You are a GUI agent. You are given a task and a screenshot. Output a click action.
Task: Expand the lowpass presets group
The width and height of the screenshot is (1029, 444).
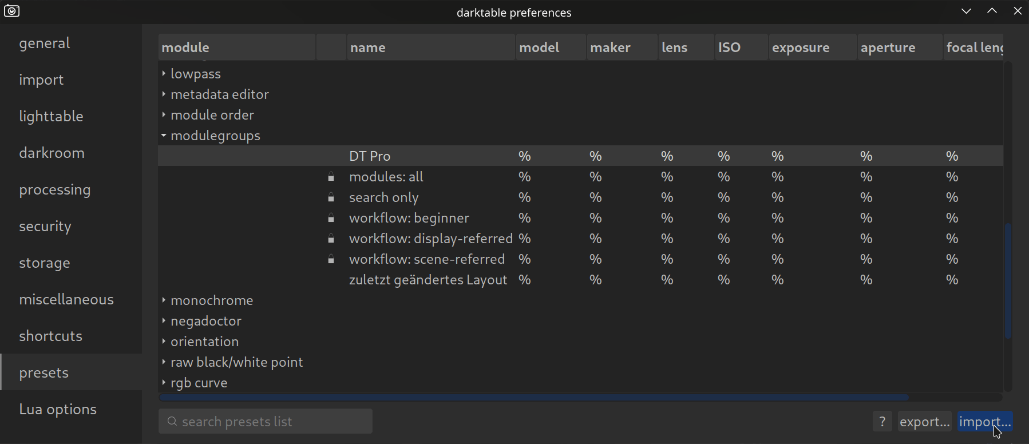pos(164,74)
